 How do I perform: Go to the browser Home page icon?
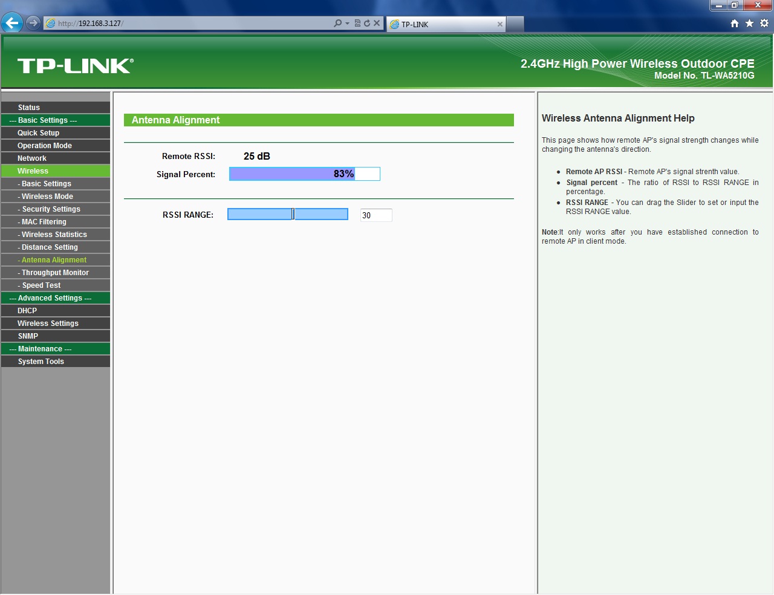[735, 23]
